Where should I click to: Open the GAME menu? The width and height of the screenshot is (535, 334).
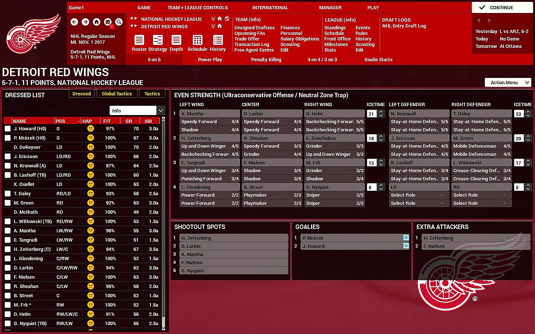(144, 7)
